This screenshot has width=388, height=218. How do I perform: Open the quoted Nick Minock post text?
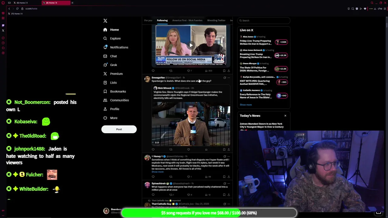[188, 95]
